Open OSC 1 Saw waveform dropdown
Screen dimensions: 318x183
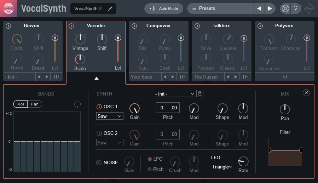pyautogui.click(x=110, y=116)
